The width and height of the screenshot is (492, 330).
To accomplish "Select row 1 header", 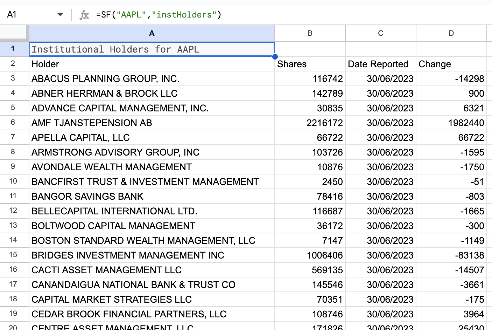I will 14,49.
